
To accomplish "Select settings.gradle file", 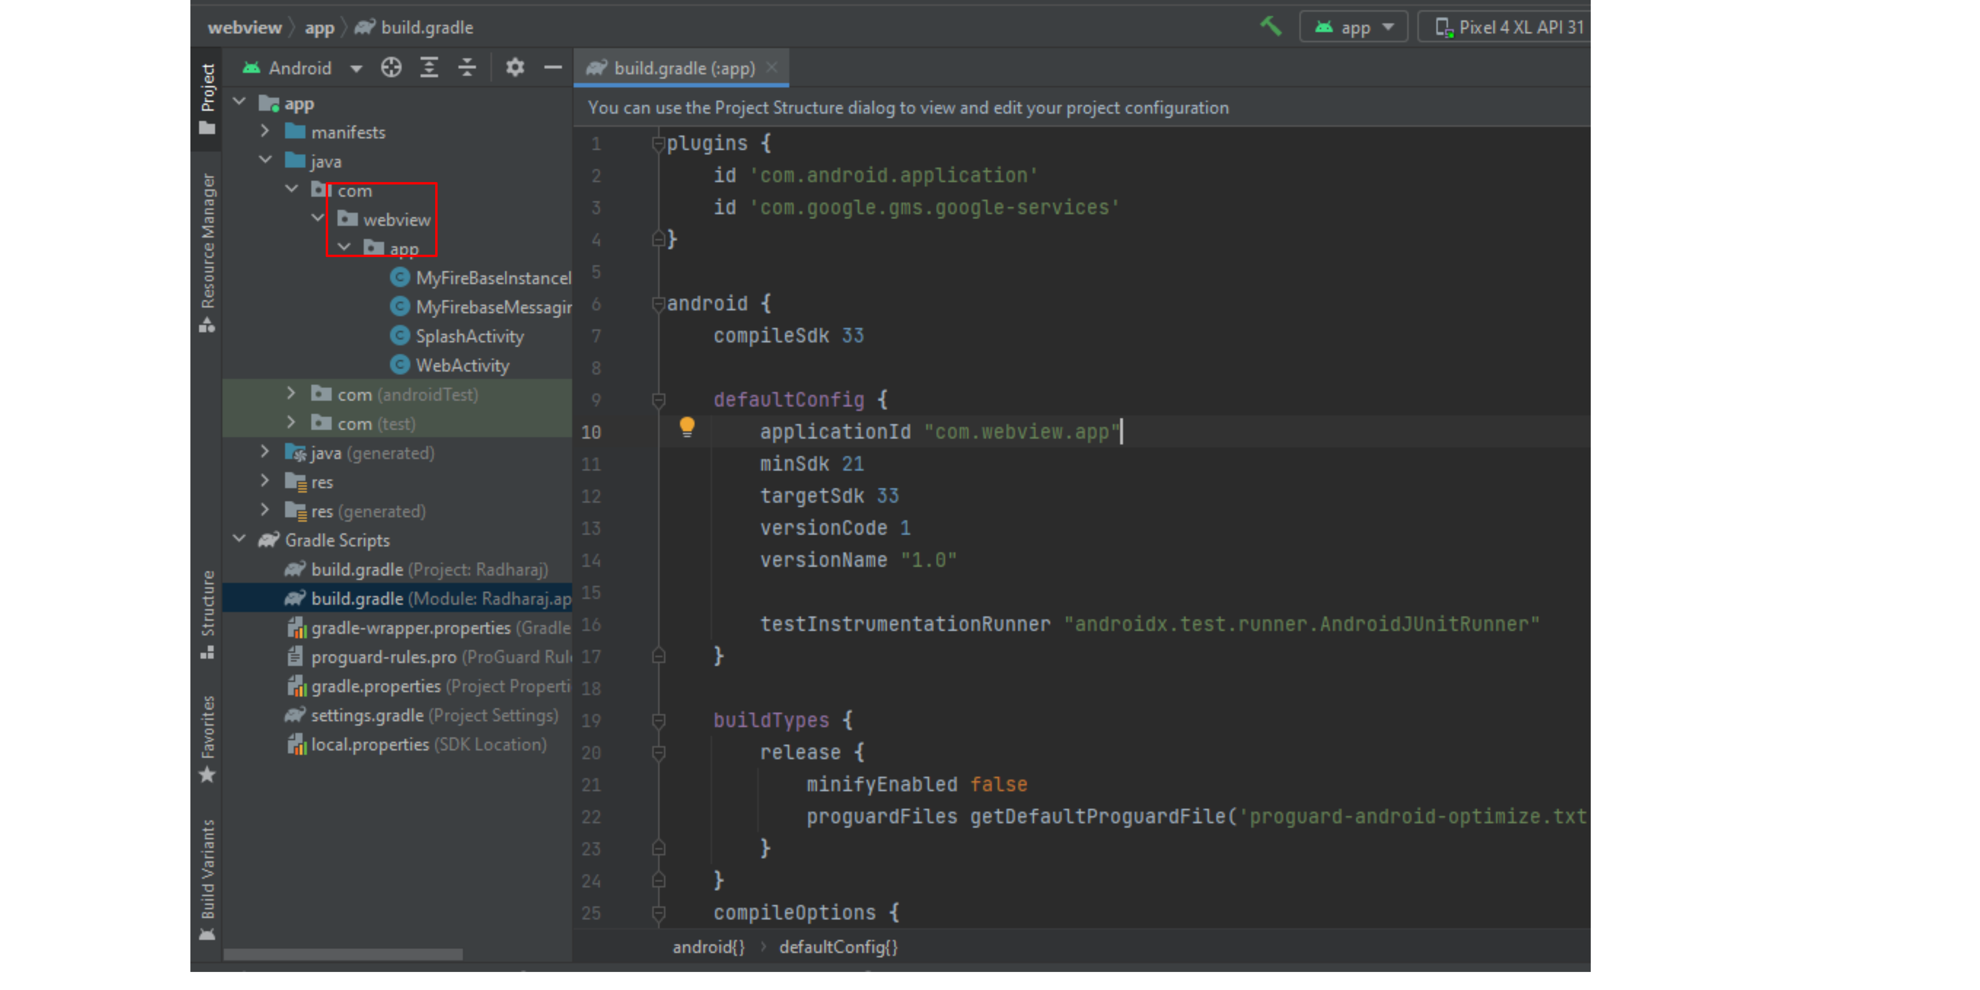I will (x=421, y=716).
